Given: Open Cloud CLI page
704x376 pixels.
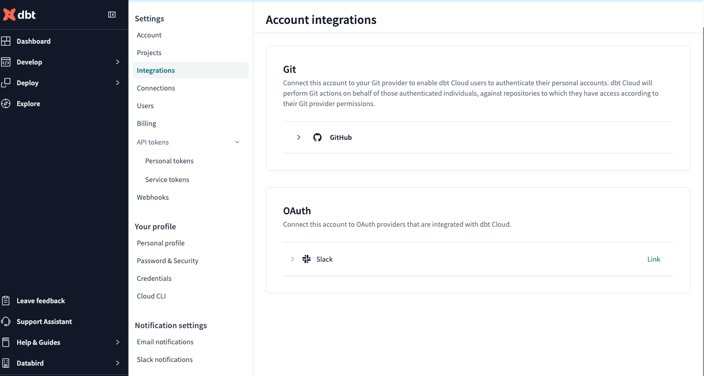Looking at the screenshot, I should point(151,296).
